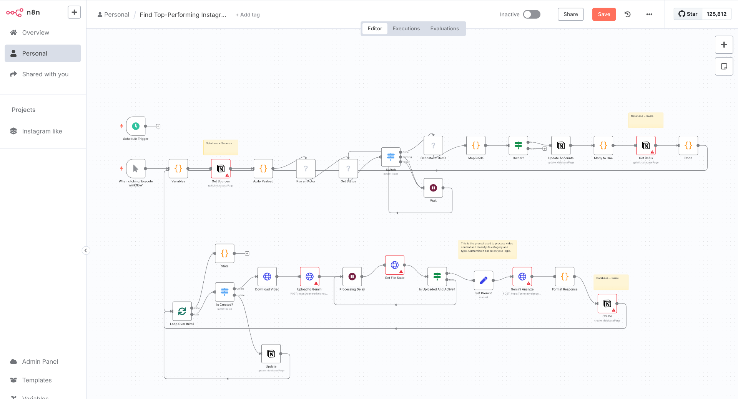Viewport: 738px width, 399px height.
Task: Star n8n on GitHub
Action: coord(688,14)
